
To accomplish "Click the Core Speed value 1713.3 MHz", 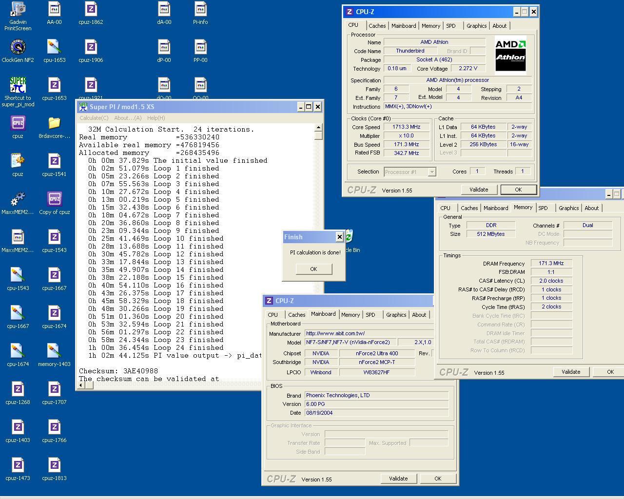I will [406, 127].
